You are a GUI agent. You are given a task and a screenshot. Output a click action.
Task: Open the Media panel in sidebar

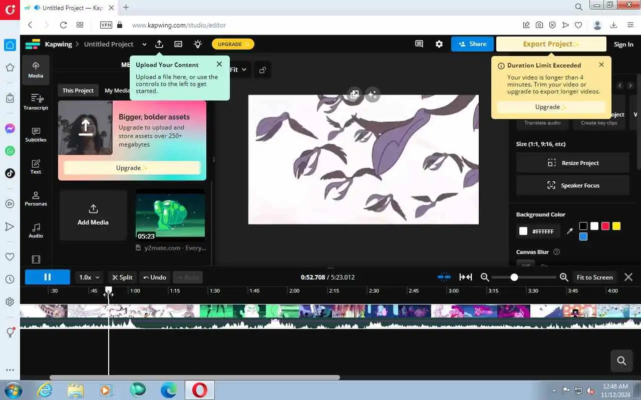(36, 70)
